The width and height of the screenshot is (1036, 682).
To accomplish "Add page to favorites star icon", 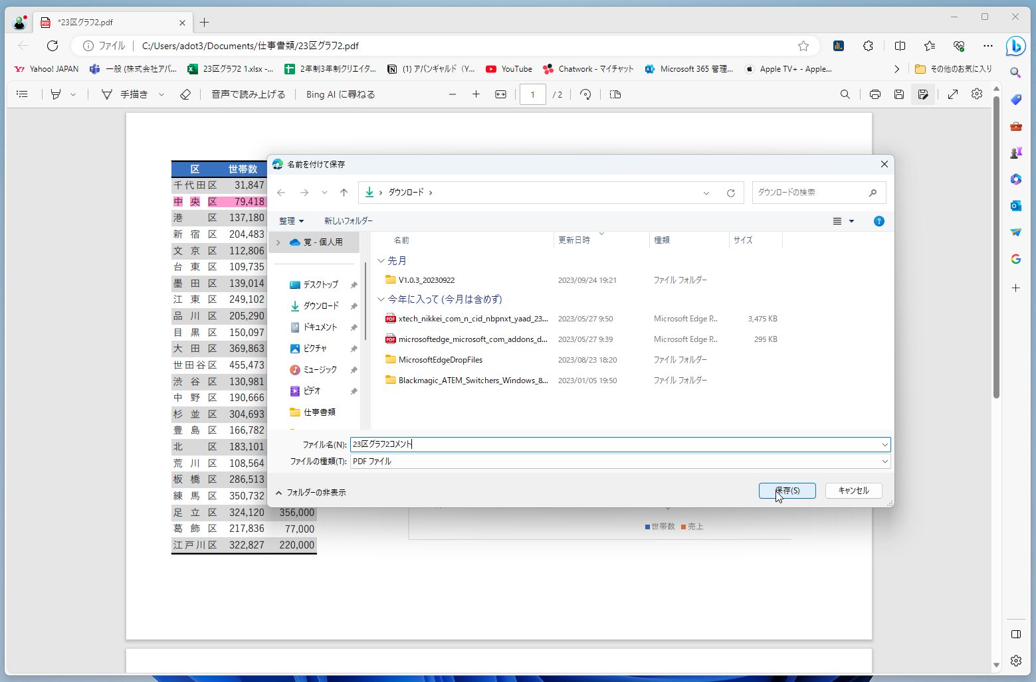I will point(803,46).
